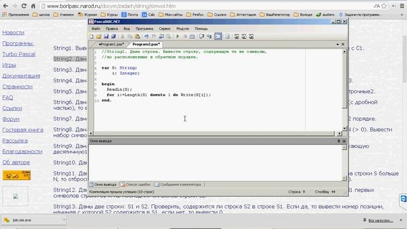
Task: Click the code editor horizontal scrollbar
Action: pyautogui.click(x=214, y=134)
